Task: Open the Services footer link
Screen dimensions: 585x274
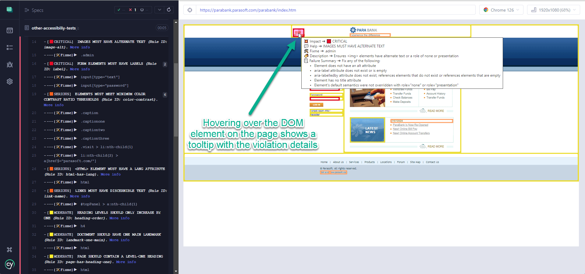Action: coord(354,162)
